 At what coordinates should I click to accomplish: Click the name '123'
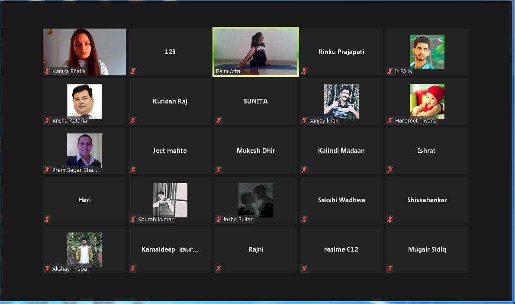point(170,52)
